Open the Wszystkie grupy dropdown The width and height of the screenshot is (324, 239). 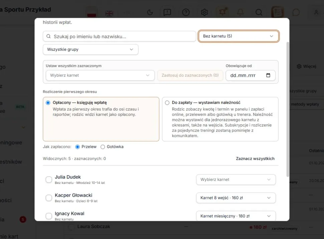(91, 49)
